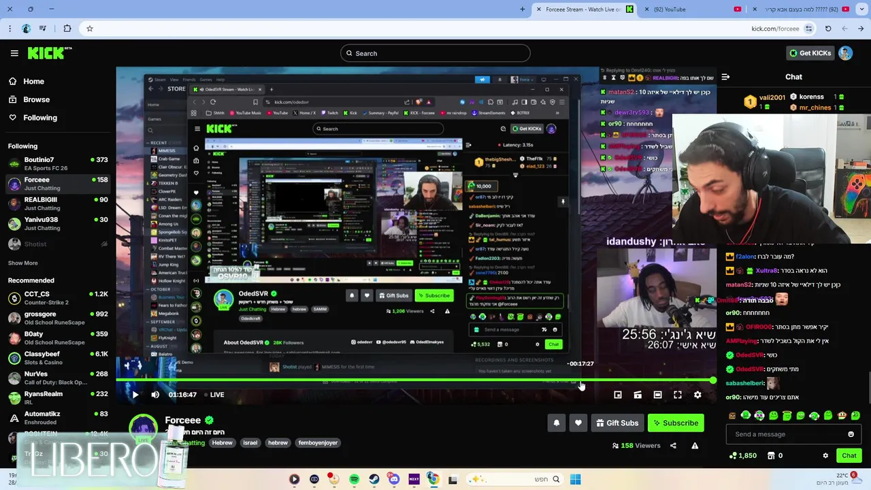Click the KICK logo
Screen dimensions: 871x490
tap(49, 53)
